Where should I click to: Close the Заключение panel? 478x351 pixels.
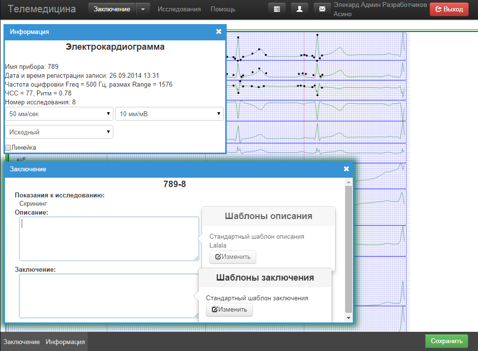(x=346, y=169)
